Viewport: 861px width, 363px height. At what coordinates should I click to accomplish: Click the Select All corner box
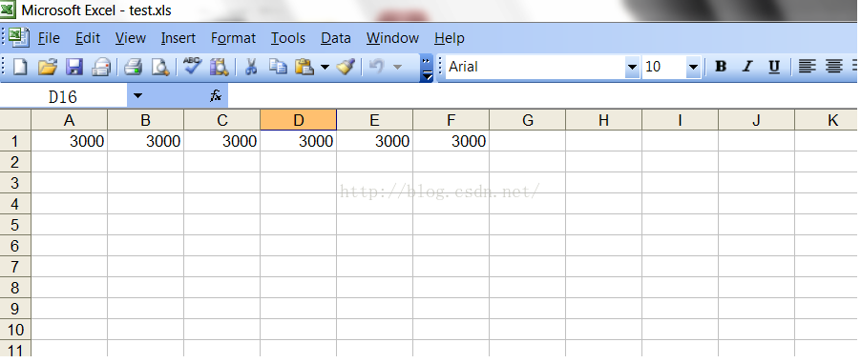15,120
